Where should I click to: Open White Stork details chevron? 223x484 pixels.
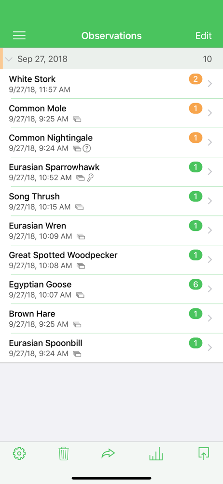[x=210, y=84]
